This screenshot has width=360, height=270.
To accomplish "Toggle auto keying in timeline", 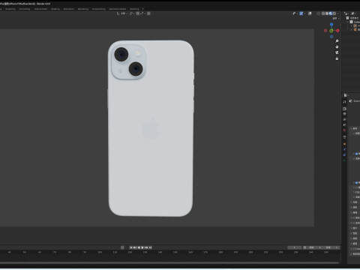I will (x=122, y=247).
